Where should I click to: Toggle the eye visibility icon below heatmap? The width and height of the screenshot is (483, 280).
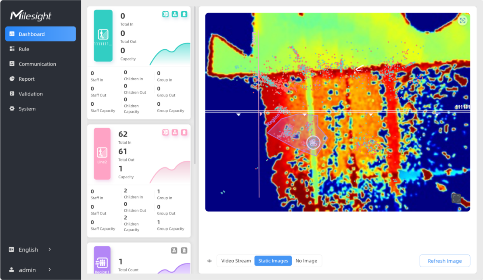[209, 261]
